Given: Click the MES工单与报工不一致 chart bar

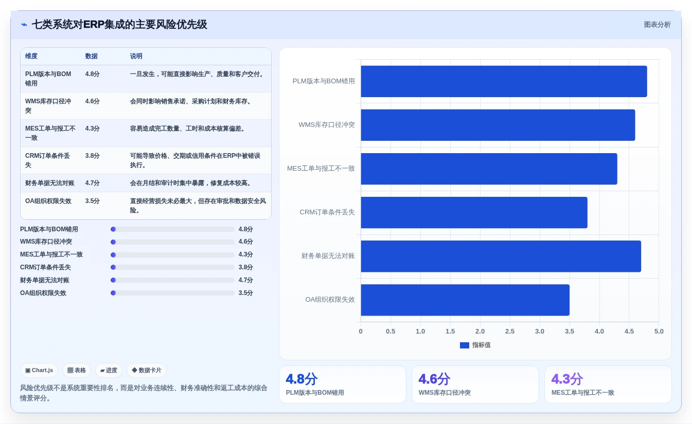Looking at the screenshot, I should coord(489,169).
